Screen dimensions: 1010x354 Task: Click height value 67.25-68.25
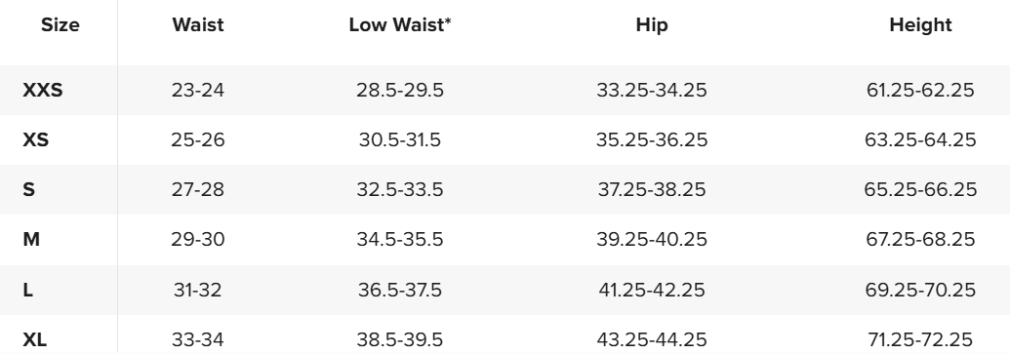(920, 240)
